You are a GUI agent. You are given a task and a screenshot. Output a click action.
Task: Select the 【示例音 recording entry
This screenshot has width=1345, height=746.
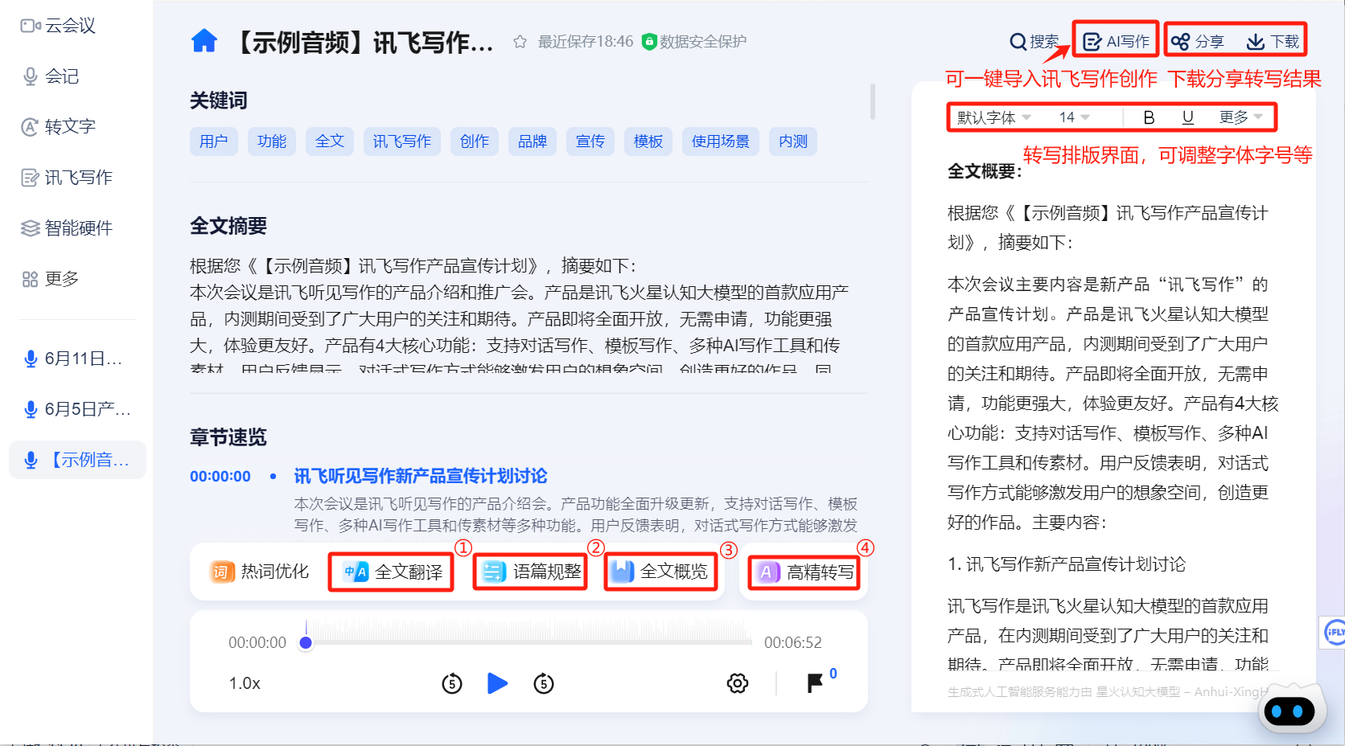pyautogui.click(x=77, y=460)
